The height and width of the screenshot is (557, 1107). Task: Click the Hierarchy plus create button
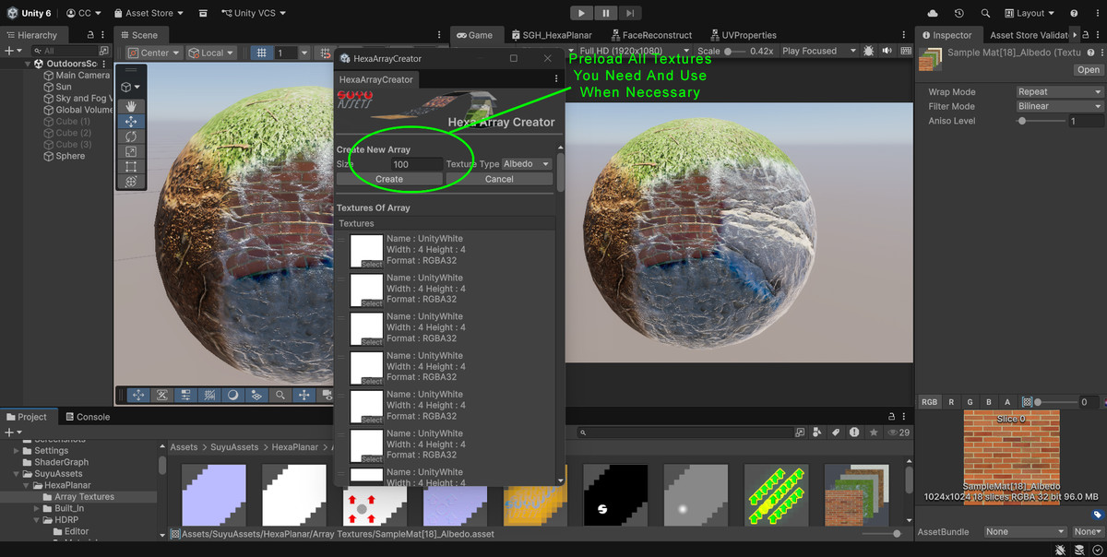tap(13, 51)
